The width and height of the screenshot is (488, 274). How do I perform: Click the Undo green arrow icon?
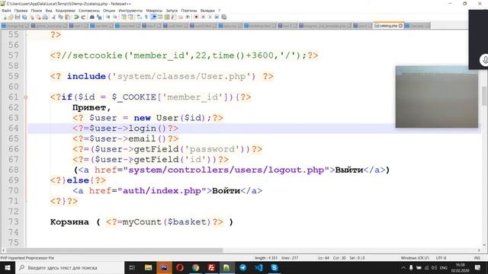pyautogui.click(x=76, y=17)
